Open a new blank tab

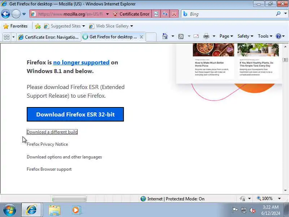[x=151, y=37]
